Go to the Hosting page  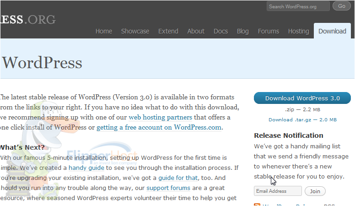[298, 31]
